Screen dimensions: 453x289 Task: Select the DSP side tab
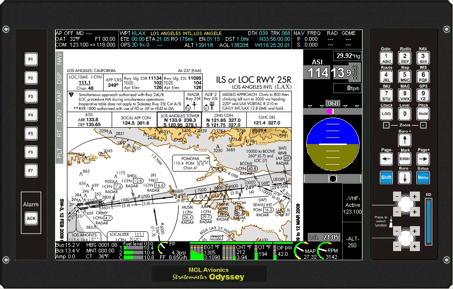(59, 78)
